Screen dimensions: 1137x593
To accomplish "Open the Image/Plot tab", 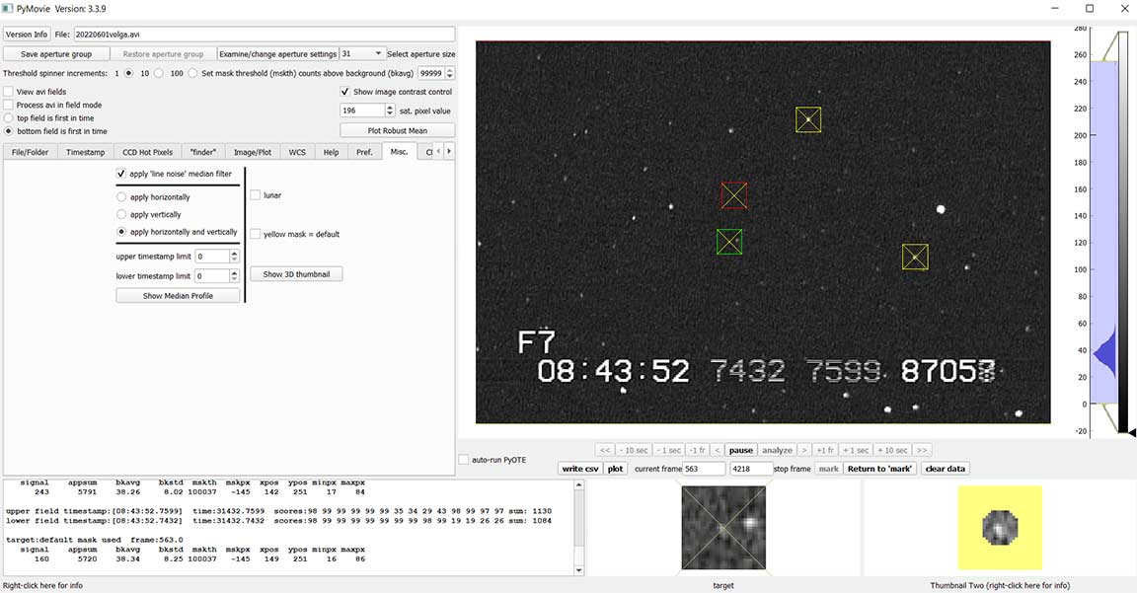I will point(253,152).
